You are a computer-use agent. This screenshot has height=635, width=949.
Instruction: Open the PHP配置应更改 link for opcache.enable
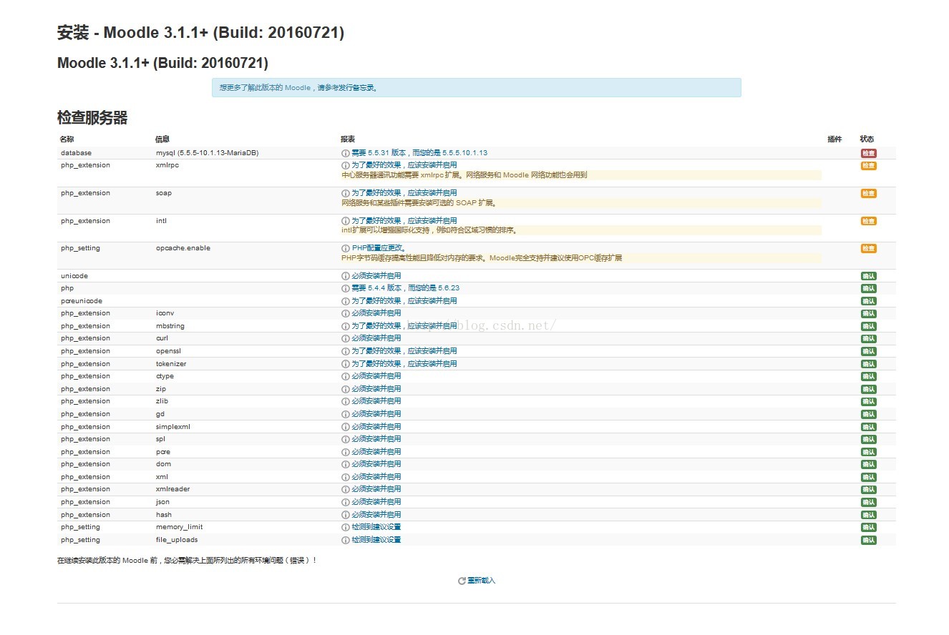click(379, 248)
